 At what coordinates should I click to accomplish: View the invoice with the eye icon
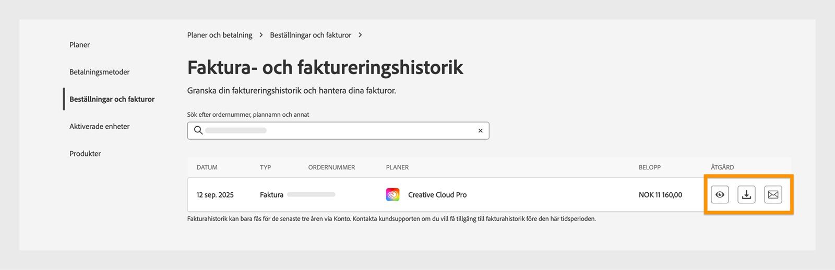tap(720, 194)
